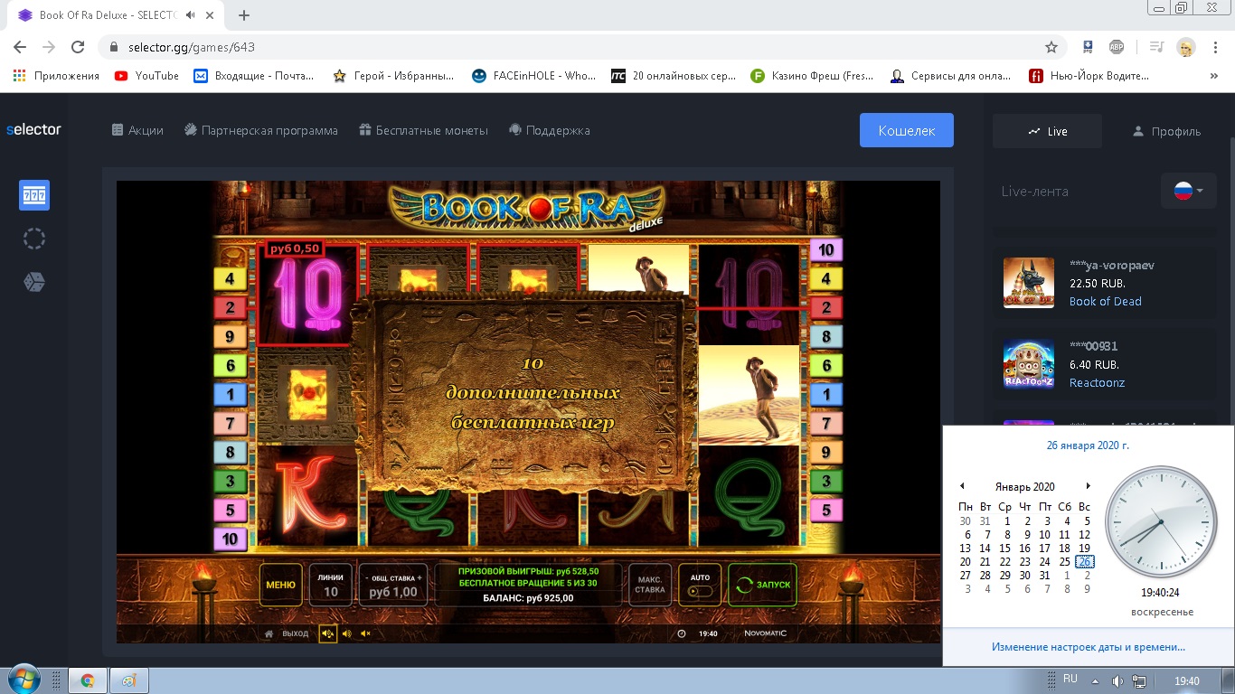Screen dimensions: 1235x694
Task: Open the slots 777 sidebar section
Action: click(34, 195)
